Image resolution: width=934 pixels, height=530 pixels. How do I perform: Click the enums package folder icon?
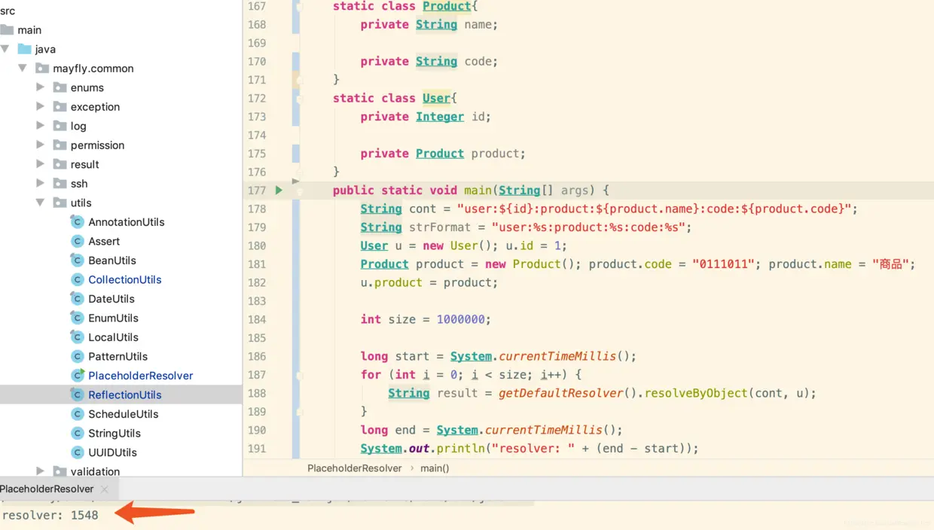point(60,87)
